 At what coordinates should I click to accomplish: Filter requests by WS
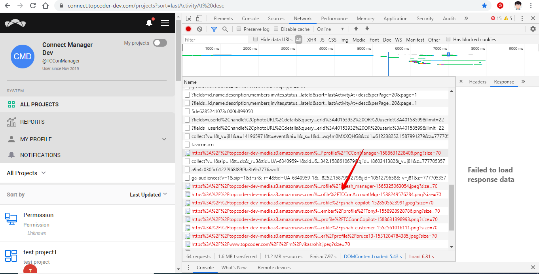399,40
